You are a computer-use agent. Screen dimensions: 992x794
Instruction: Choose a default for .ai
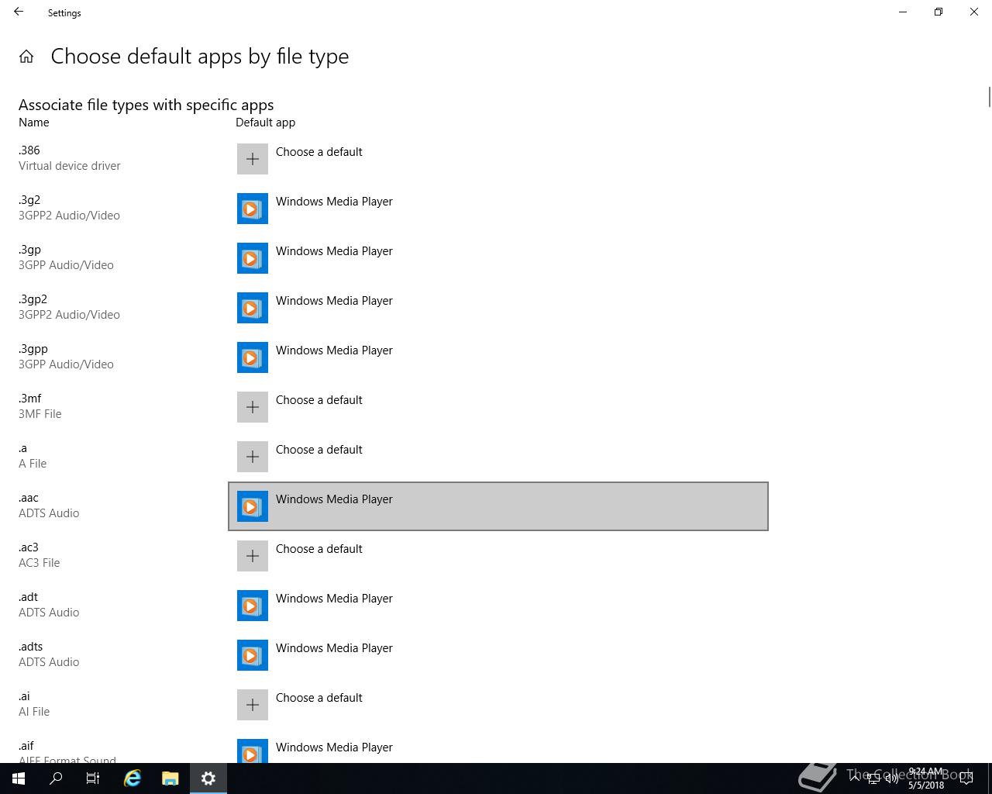click(498, 705)
